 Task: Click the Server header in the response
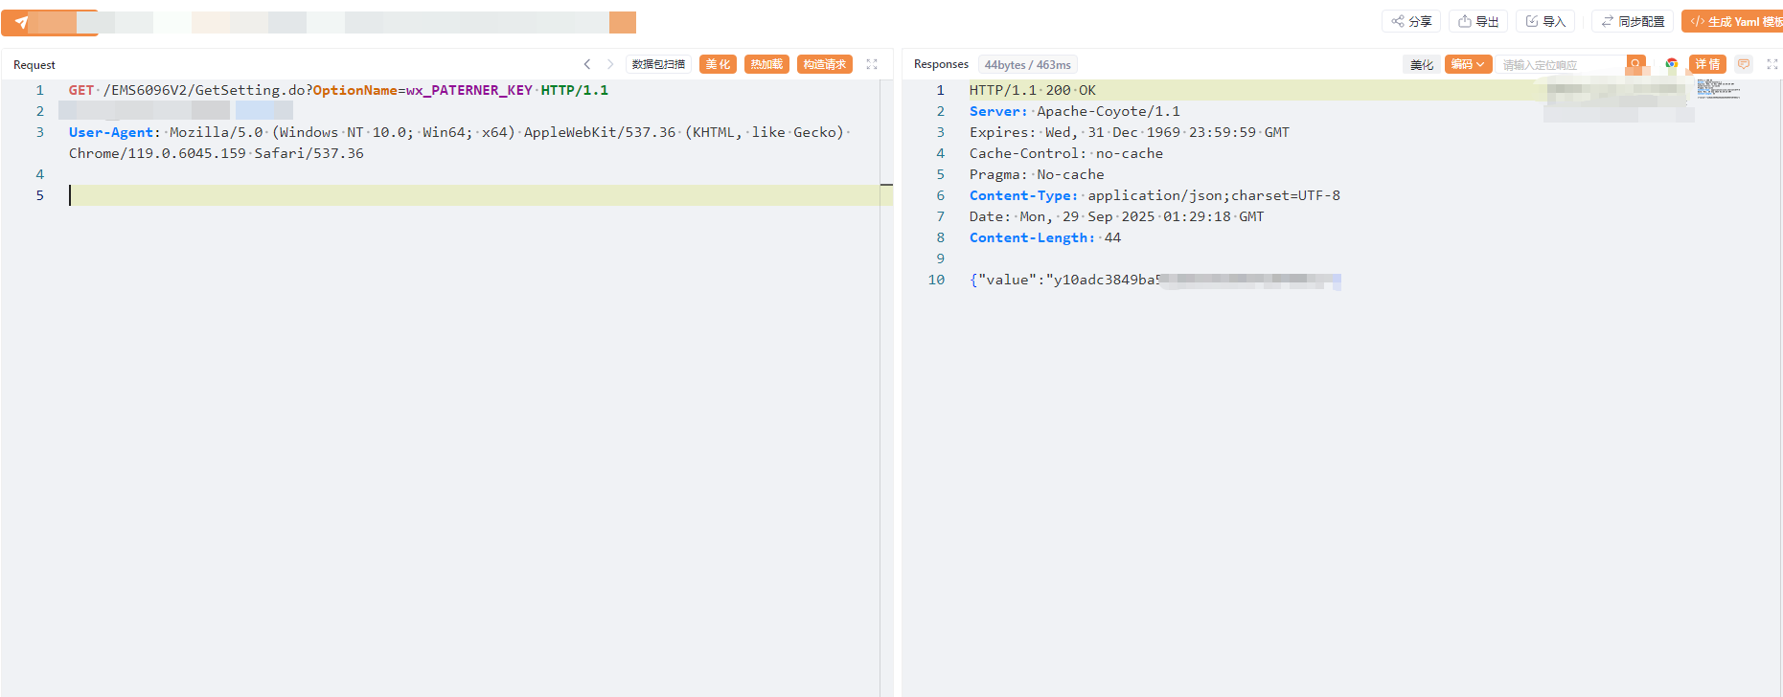pyautogui.click(x=1074, y=111)
